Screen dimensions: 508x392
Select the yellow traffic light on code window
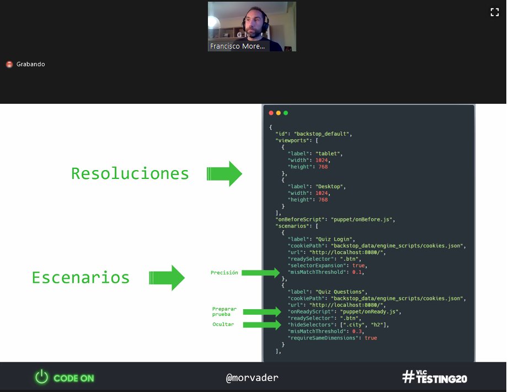click(x=278, y=113)
